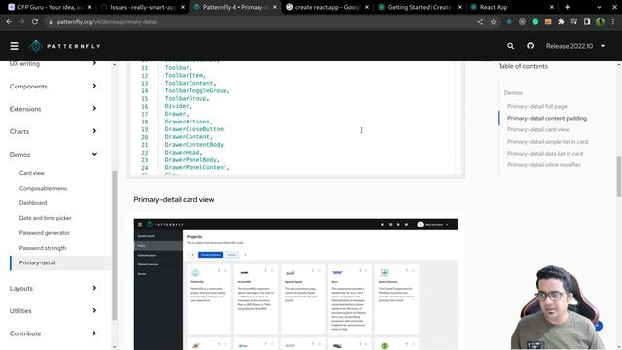Click the PatternFly logo

point(66,46)
